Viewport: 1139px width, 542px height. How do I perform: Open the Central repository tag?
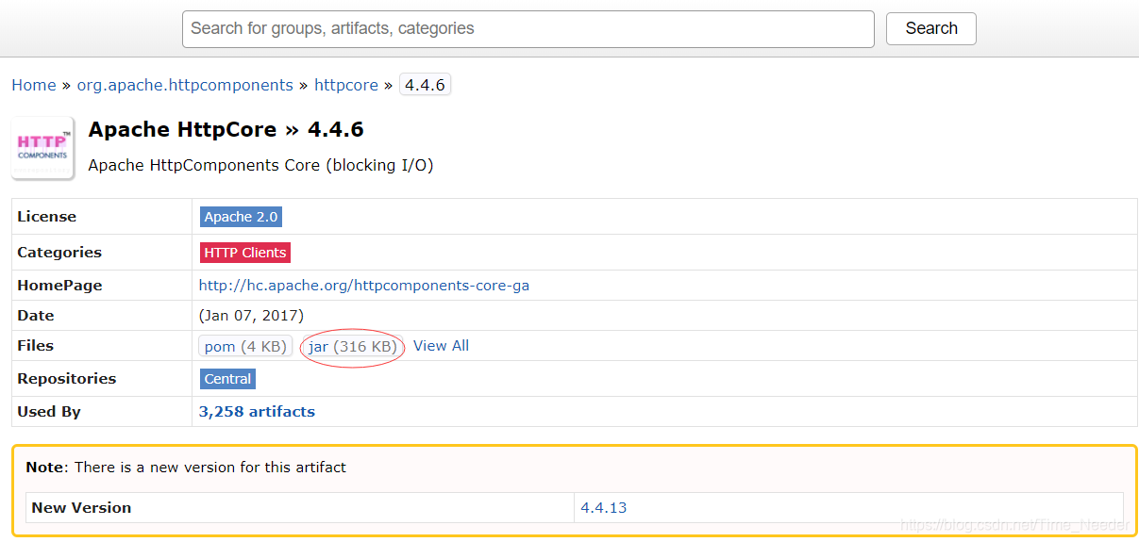point(227,379)
